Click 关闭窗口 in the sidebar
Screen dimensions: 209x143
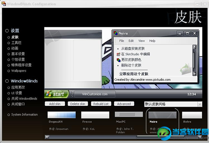coord(18,104)
